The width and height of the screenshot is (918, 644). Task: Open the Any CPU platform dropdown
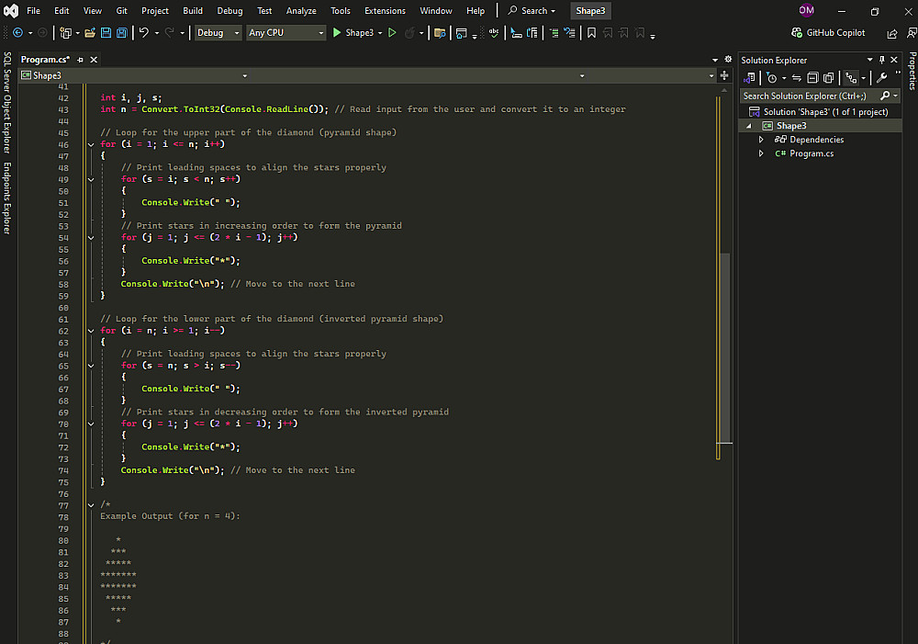pyautogui.click(x=286, y=33)
